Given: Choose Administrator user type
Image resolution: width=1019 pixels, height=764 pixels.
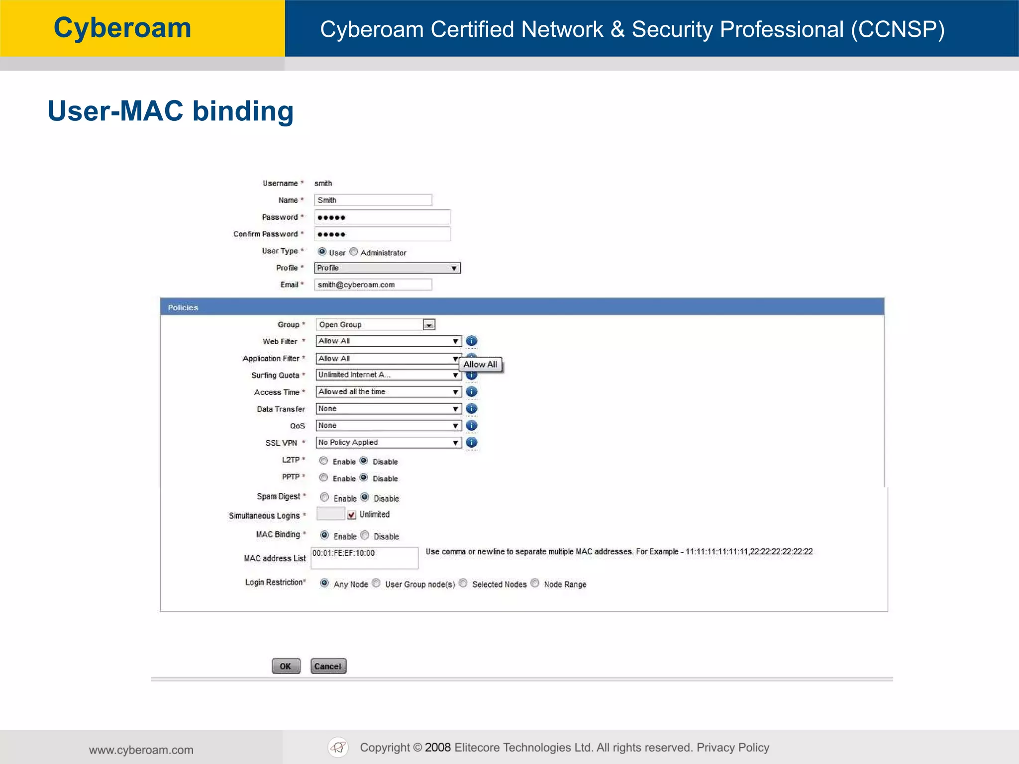Looking at the screenshot, I should (354, 252).
